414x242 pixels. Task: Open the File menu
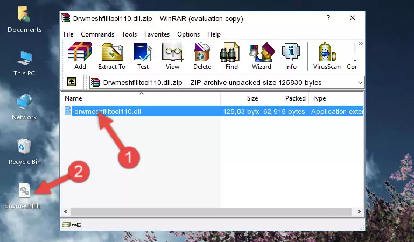[x=68, y=34]
